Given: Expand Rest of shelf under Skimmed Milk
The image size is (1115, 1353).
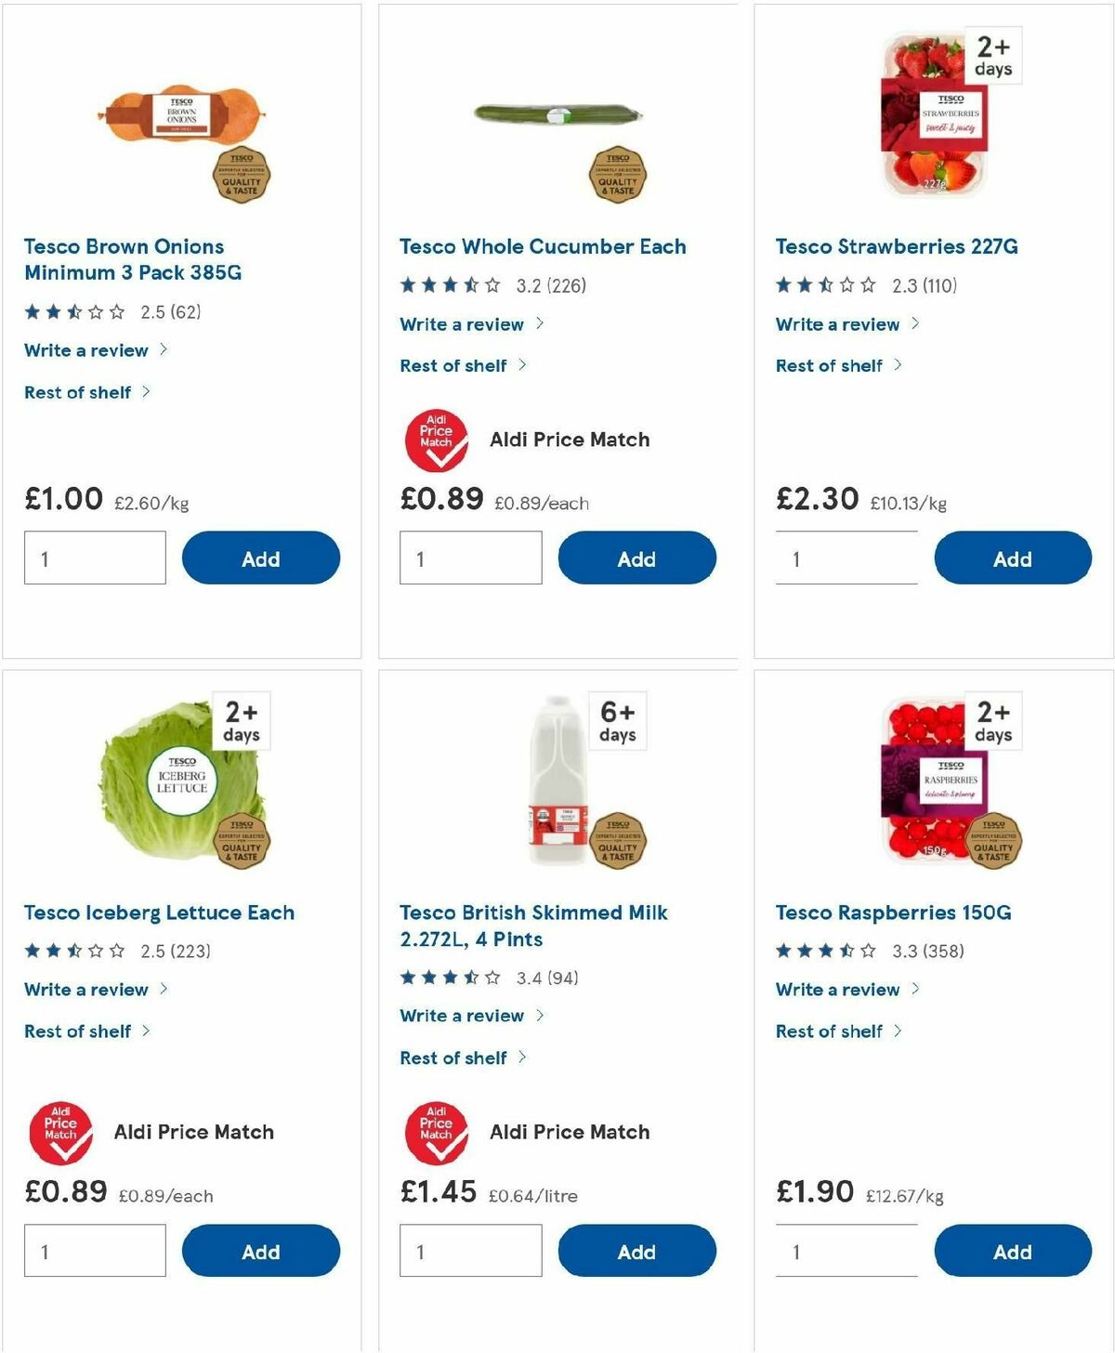Looking at the screenshot, I should pos(453,1057).
